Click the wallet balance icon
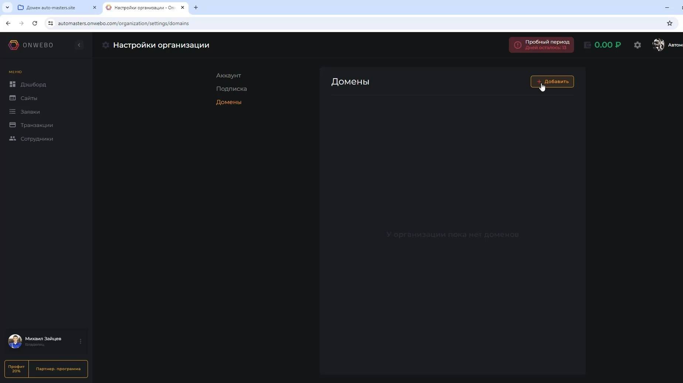This screenshot has width=683, height=383. [587, 45]
